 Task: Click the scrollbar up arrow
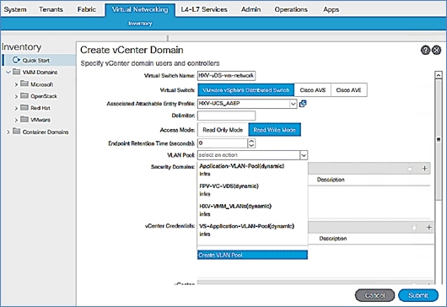click(439, 75)
